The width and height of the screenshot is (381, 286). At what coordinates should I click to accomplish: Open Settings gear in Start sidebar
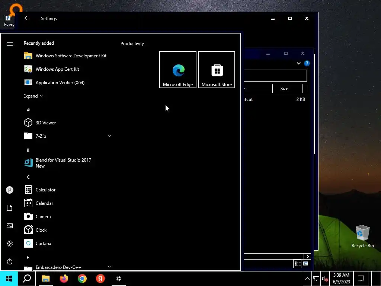tap(9, 244)
